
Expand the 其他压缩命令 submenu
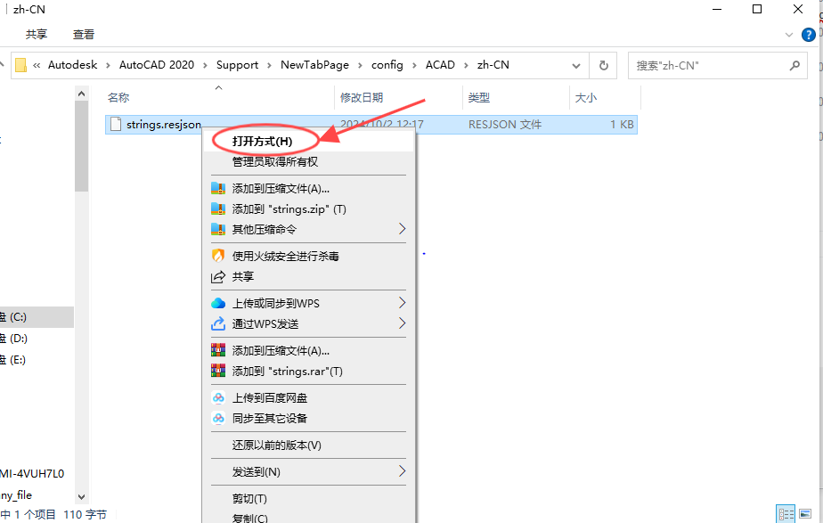point(402,229)
